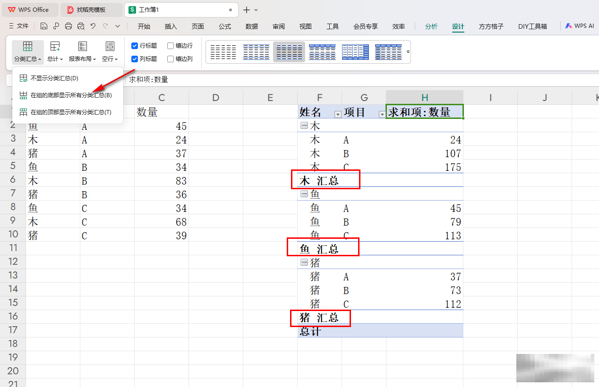Choose 在组的顶部显示所有分类汇总(T) option
The width and height of the screenshot is (599, 387).
pos(68,112)
